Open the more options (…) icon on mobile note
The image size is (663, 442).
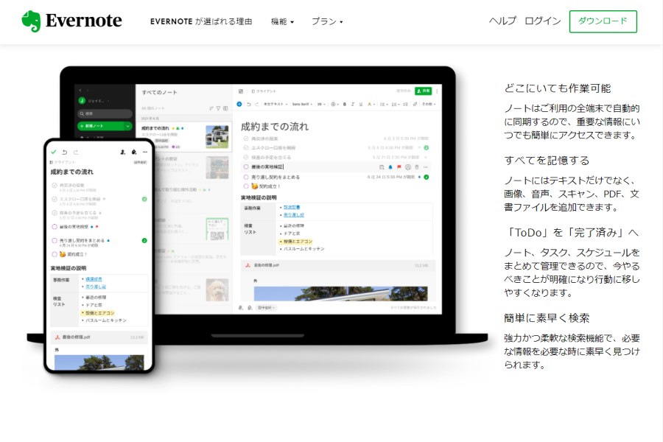coord(145,152)
